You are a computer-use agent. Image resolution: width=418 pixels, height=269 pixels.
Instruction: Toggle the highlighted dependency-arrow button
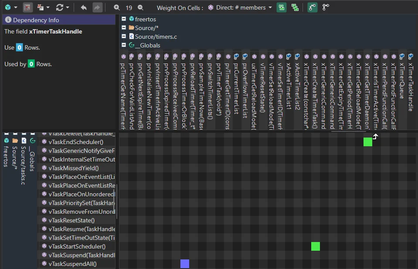pyautogui.click(x=312, y=7)
